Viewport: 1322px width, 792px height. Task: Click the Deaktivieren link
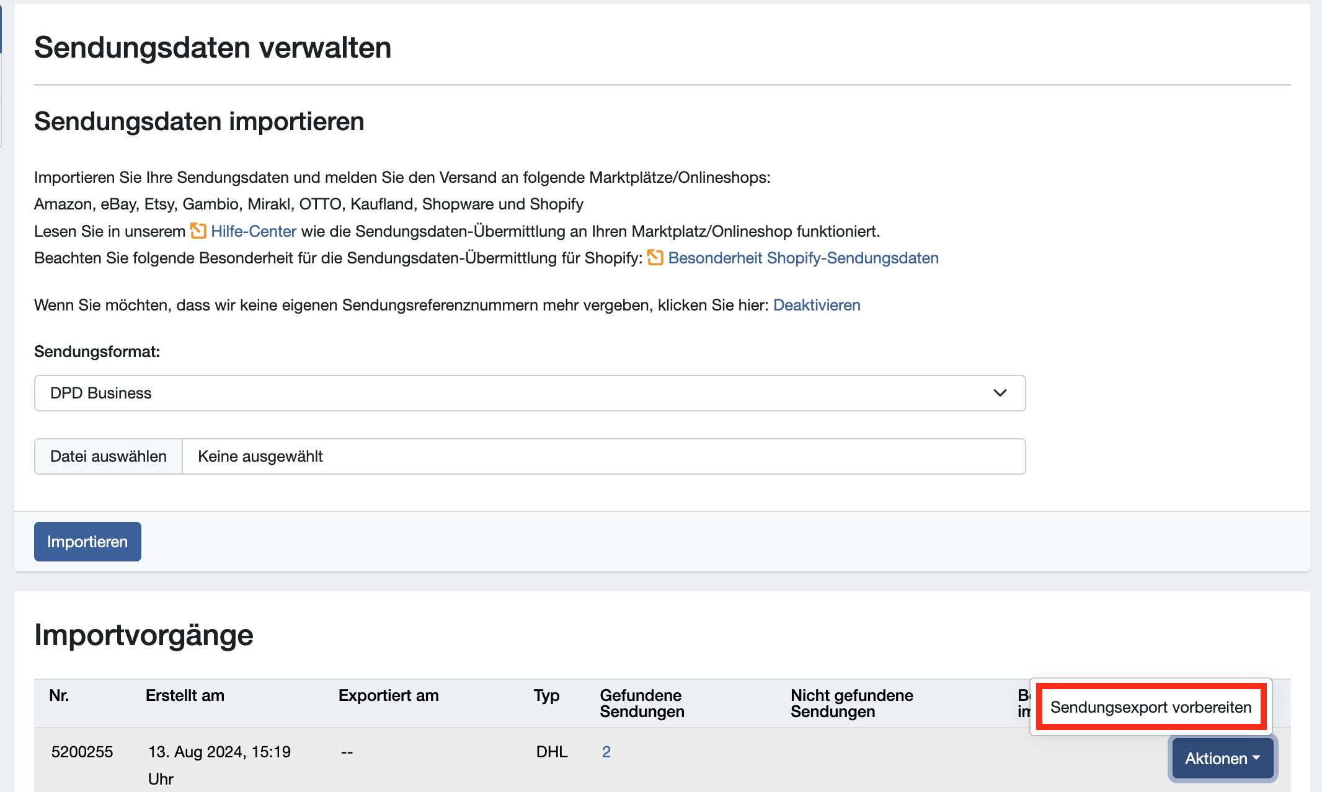pos(817,305)
